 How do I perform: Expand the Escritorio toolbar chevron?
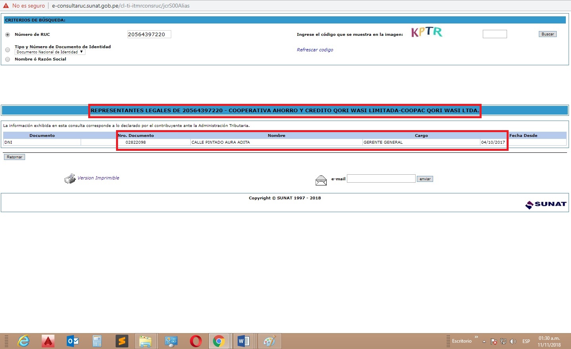[x=476, y=337]
